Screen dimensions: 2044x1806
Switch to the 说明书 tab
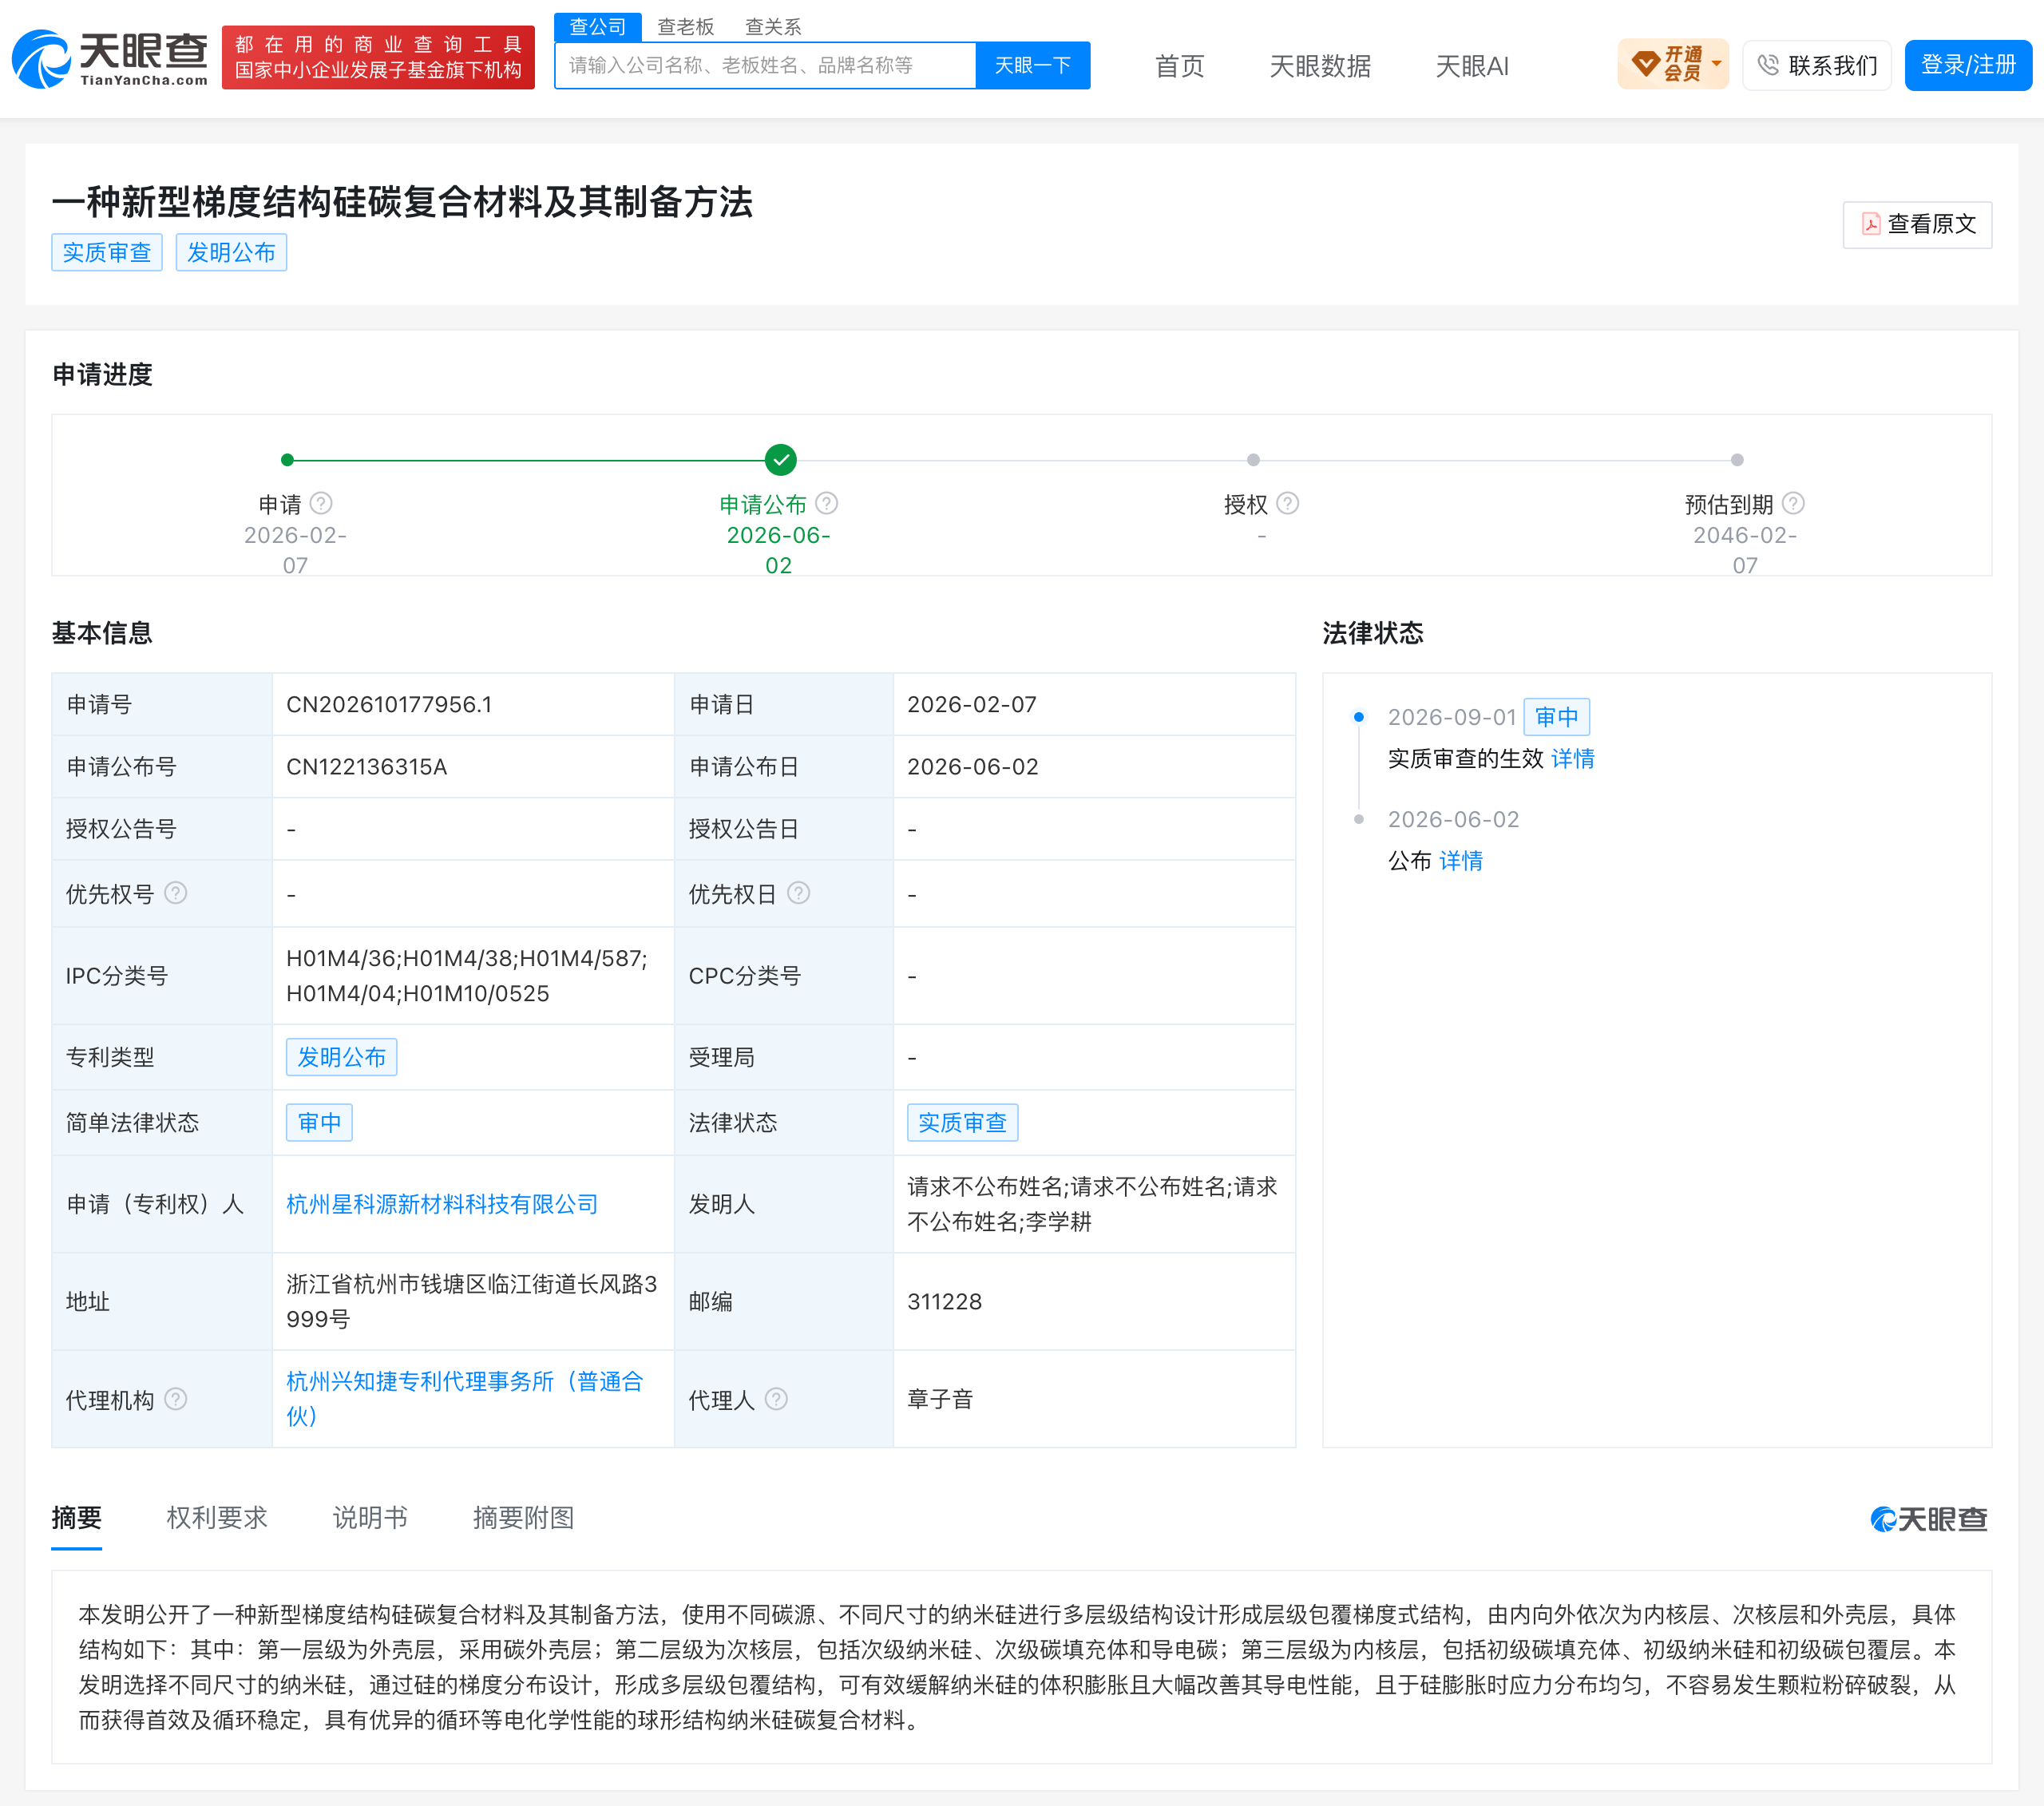(370, 1518)
